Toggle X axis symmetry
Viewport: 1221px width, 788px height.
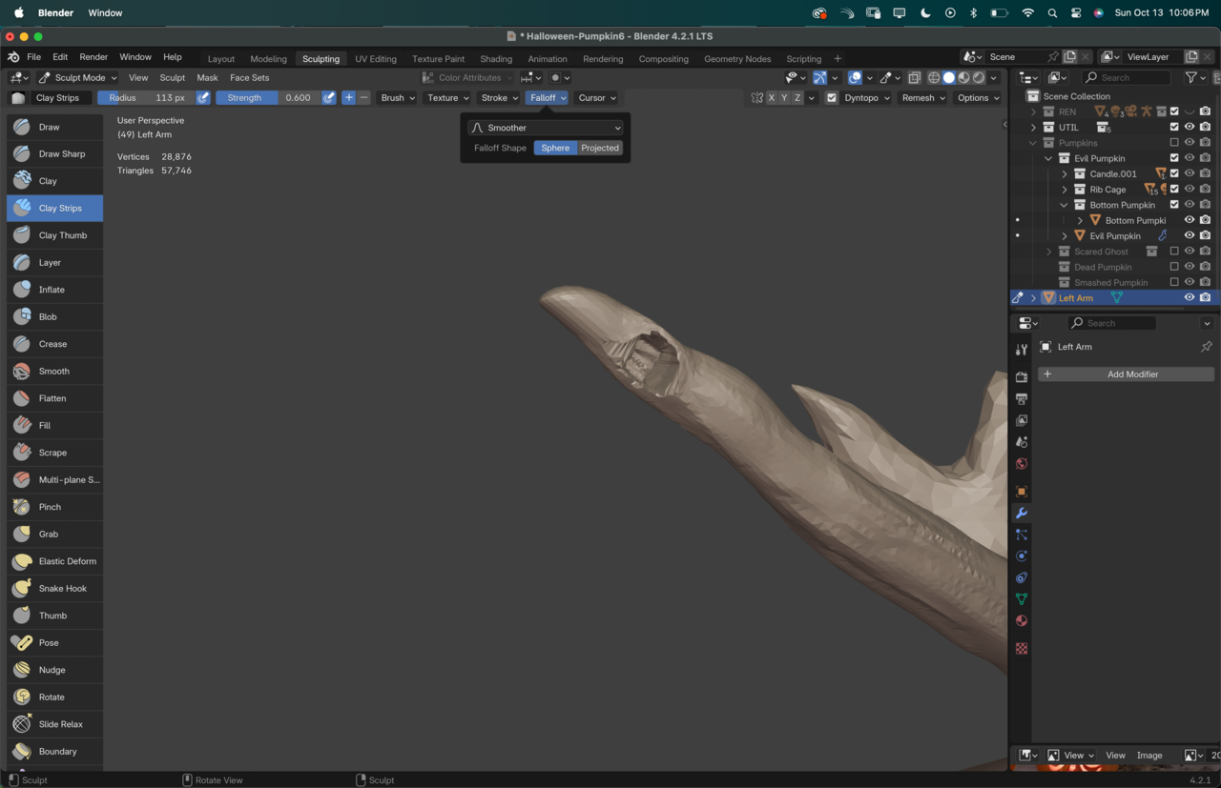point(772,97)
